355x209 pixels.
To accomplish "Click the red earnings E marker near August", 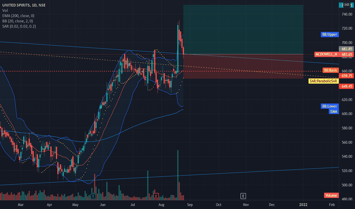I will click(x=156, y=196).
